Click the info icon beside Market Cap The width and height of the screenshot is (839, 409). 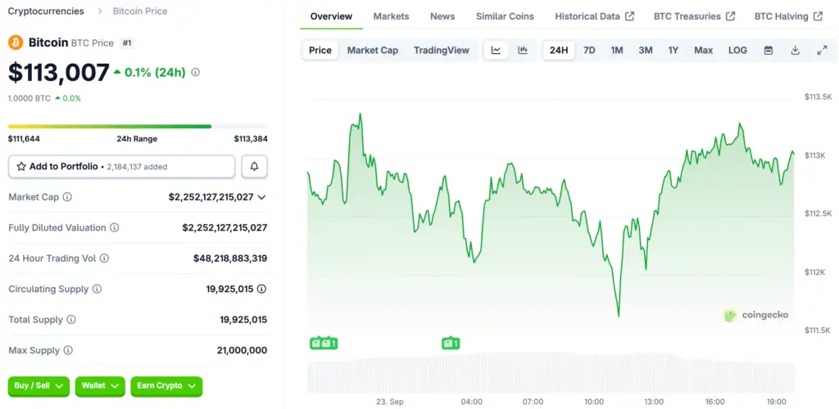[x=67, y=197]
